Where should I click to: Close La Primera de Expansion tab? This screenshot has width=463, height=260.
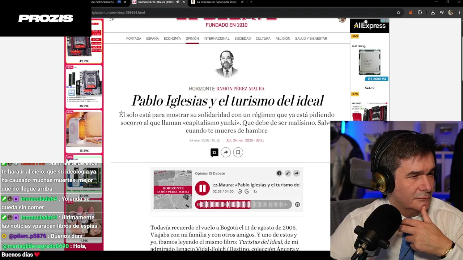(x=242, y=2)
